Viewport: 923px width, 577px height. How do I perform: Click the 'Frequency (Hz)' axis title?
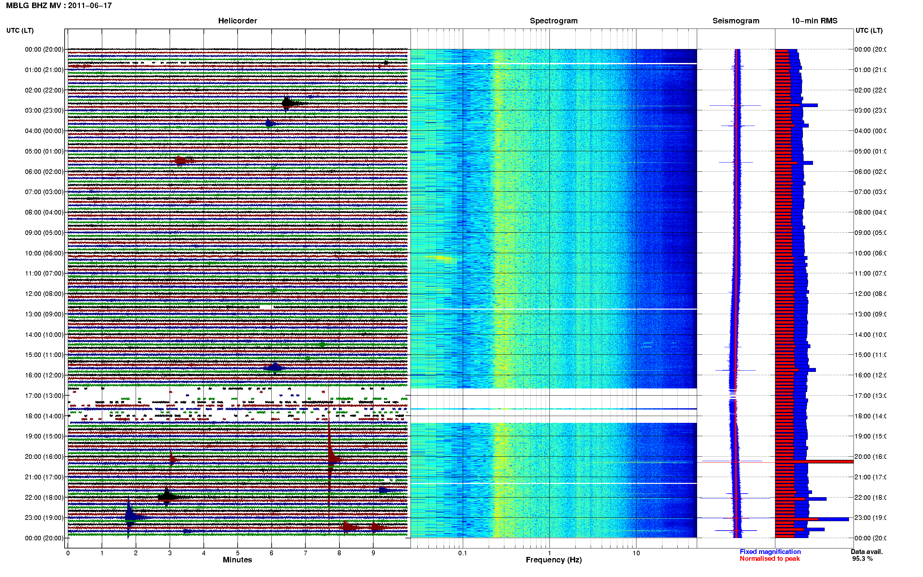pyautogui.click(x=553, y=560)
